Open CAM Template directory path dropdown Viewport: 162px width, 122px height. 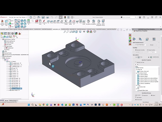141,45
